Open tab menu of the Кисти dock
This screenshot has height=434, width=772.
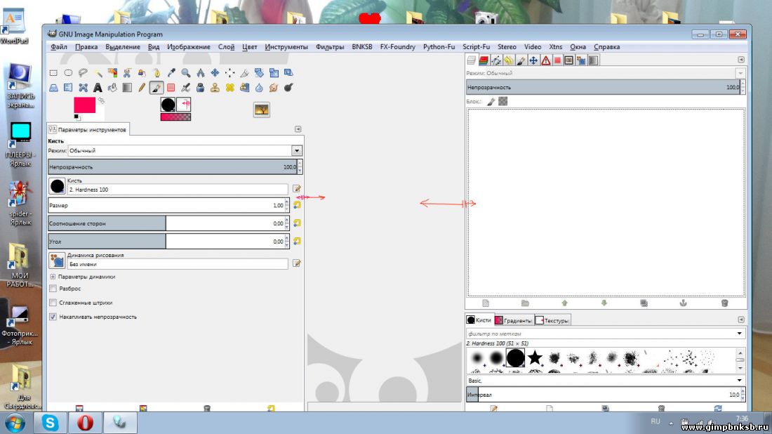coord(741,320)
